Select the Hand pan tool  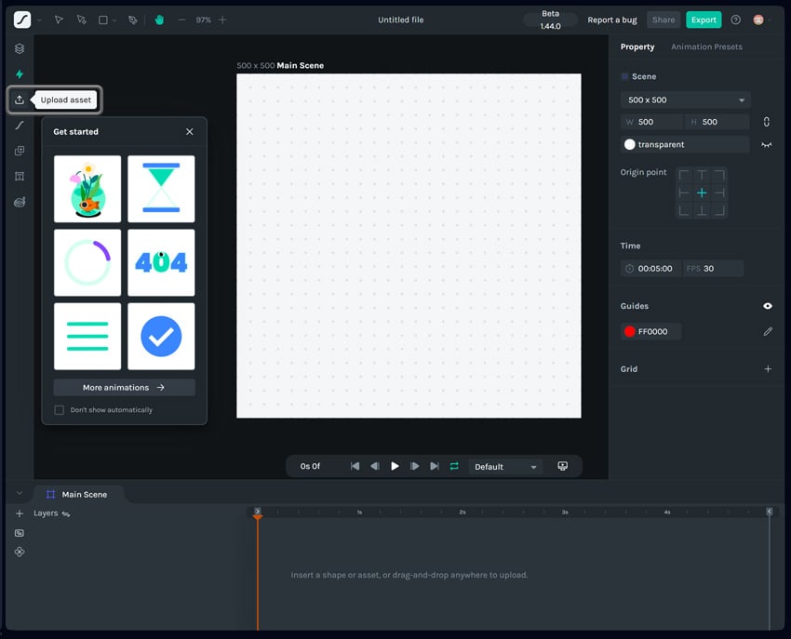click(x=159, y=20)
